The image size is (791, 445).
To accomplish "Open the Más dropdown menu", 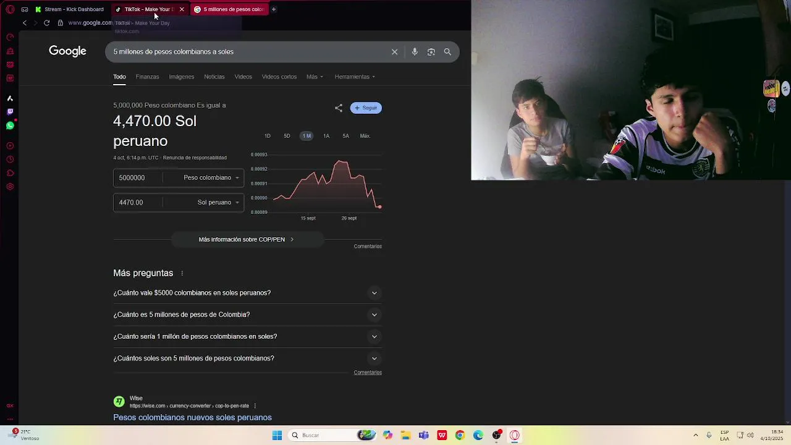I will [x=315, y=77].
